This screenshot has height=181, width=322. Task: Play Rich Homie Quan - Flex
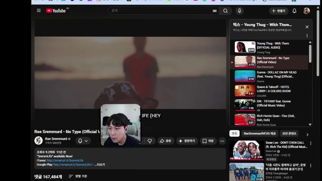coord(269,120)
